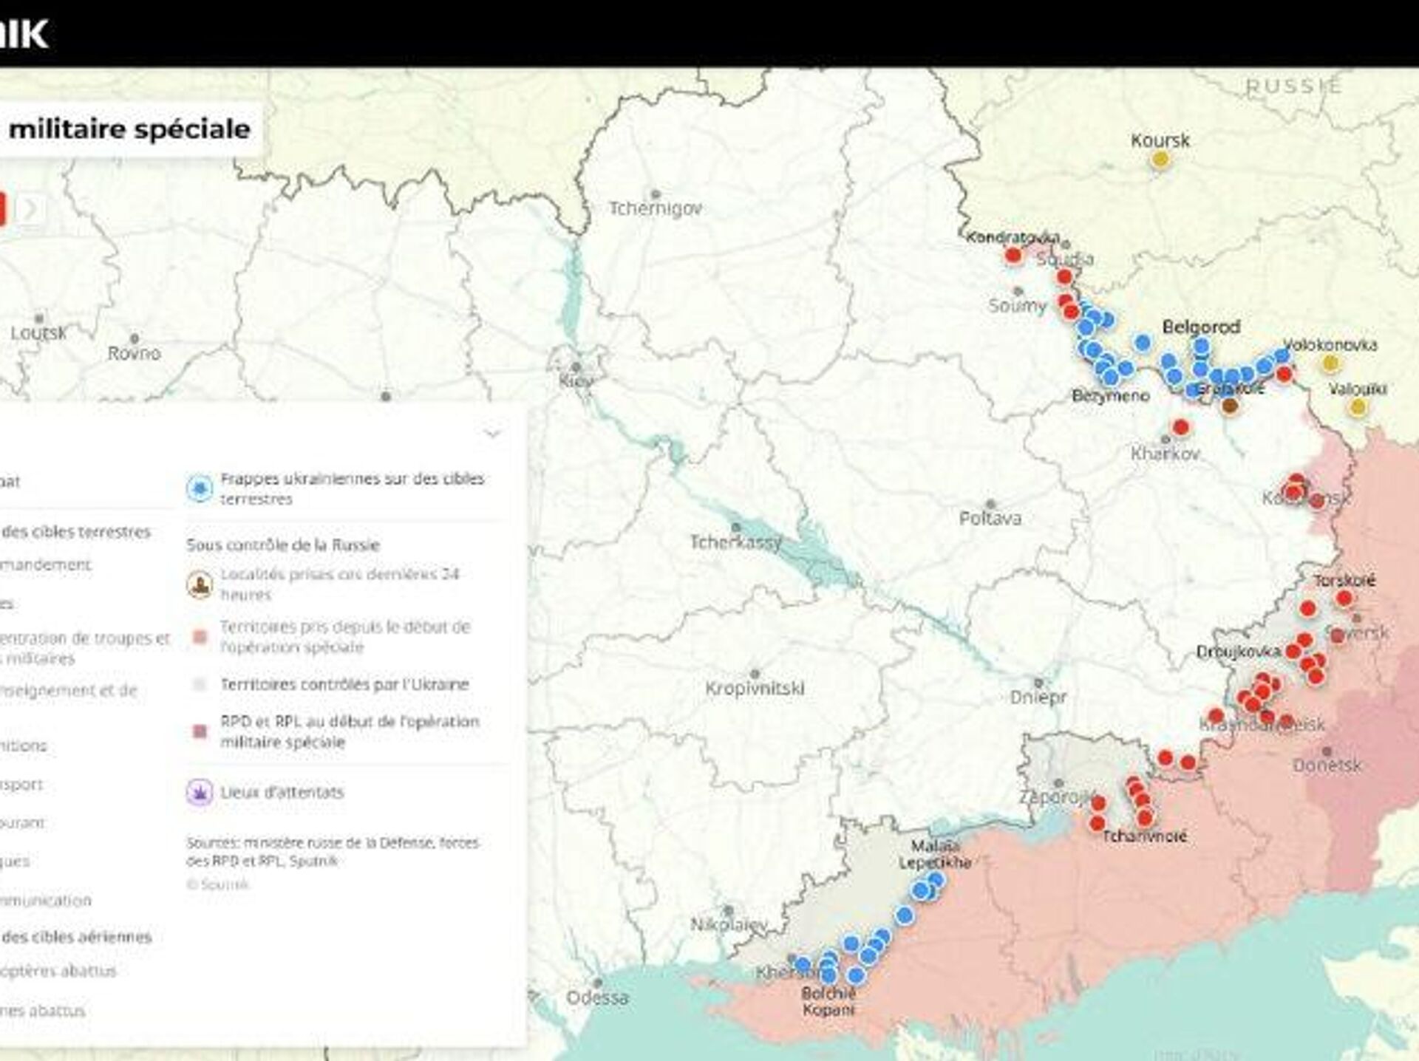Screen dimensions: 1419x1061
Task: Click the yellow marker at Koursk
Action: click(1160, 160)
